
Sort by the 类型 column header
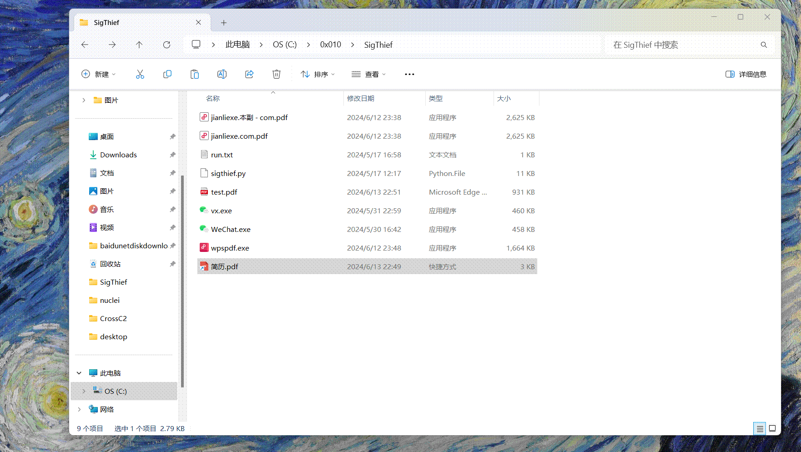point(436,98)
